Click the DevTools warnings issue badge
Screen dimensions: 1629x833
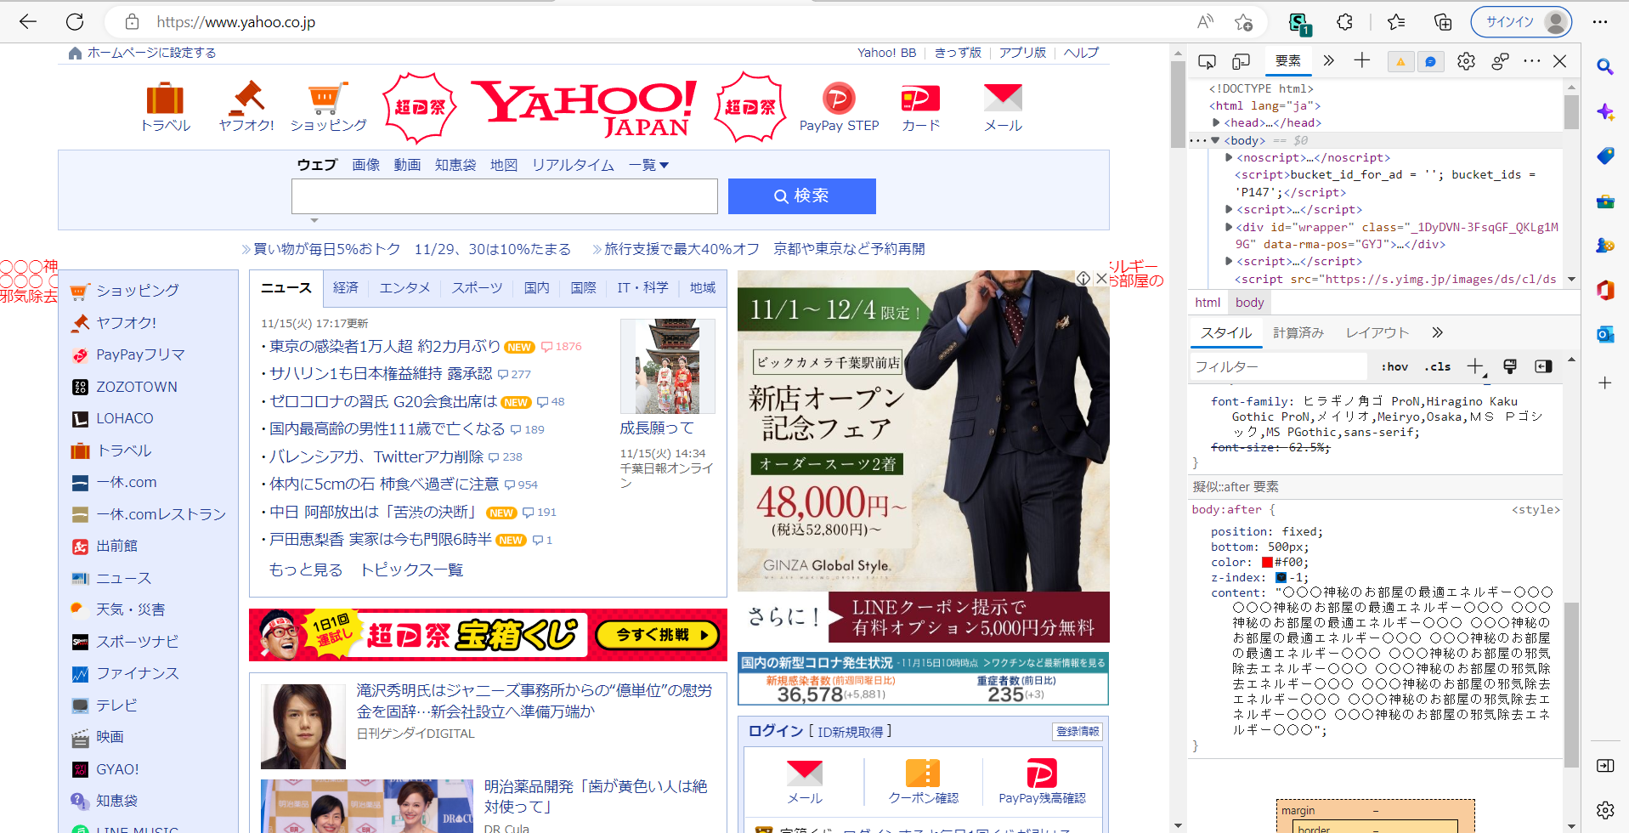click(x=1400, y=61)
